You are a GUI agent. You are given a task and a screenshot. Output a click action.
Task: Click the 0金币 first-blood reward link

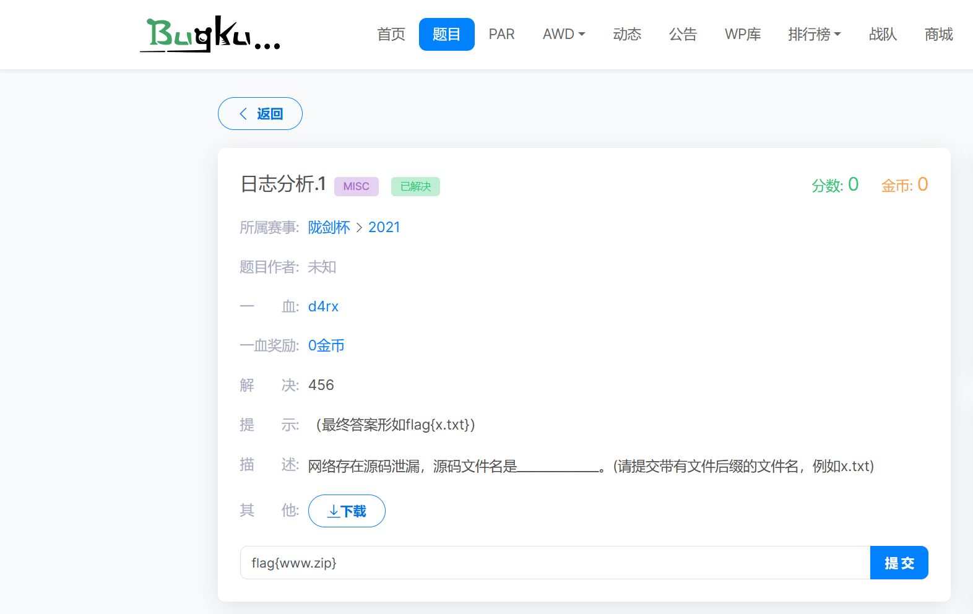click(326, 345)
